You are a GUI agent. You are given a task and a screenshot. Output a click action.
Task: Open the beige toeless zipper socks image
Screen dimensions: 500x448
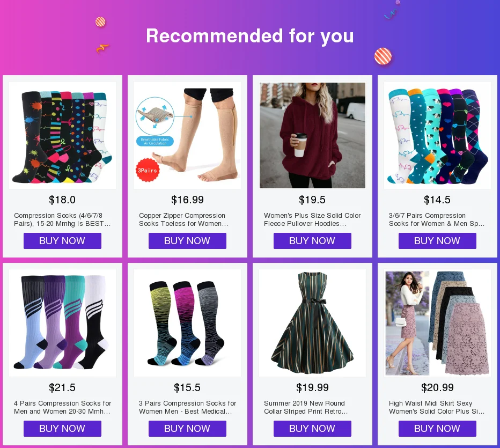point(188,135)
